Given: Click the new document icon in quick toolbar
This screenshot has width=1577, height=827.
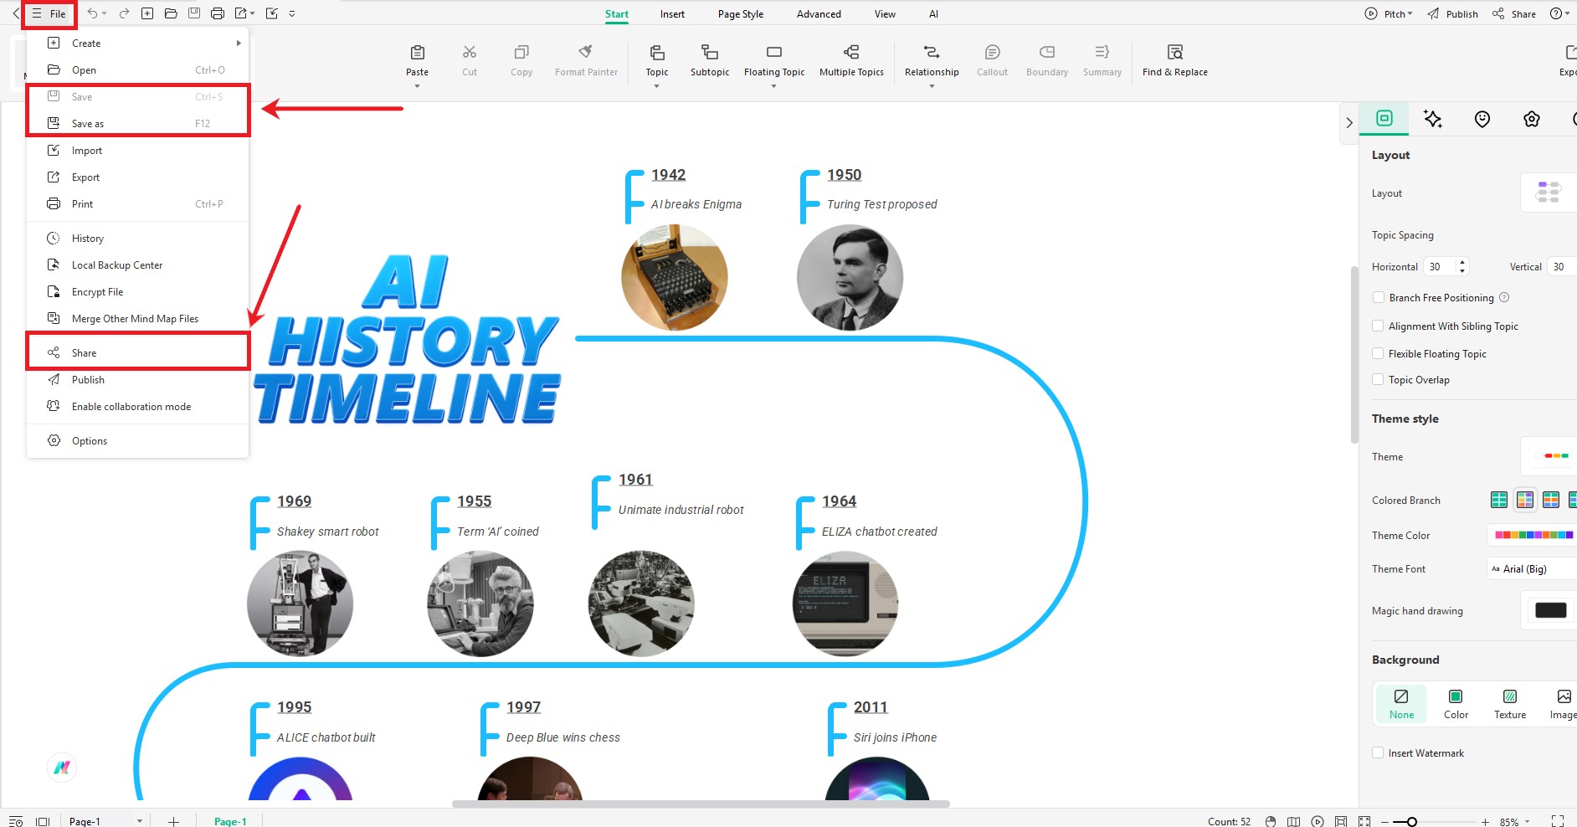Looking at the screenshot, I should 147,13.
